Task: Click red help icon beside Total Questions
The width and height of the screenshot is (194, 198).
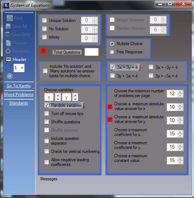Action: click(43, 51)
